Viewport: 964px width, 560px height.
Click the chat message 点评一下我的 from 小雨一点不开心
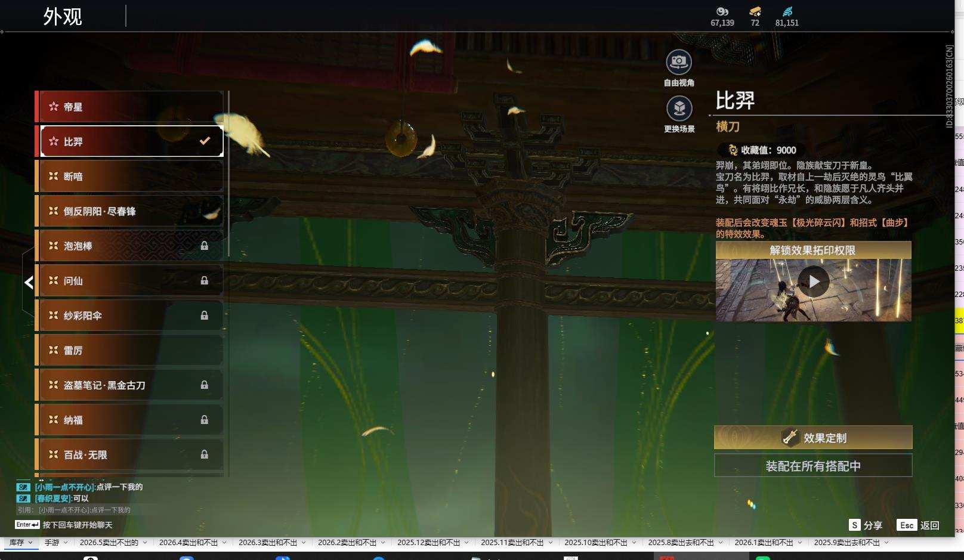tap(119, 487)
